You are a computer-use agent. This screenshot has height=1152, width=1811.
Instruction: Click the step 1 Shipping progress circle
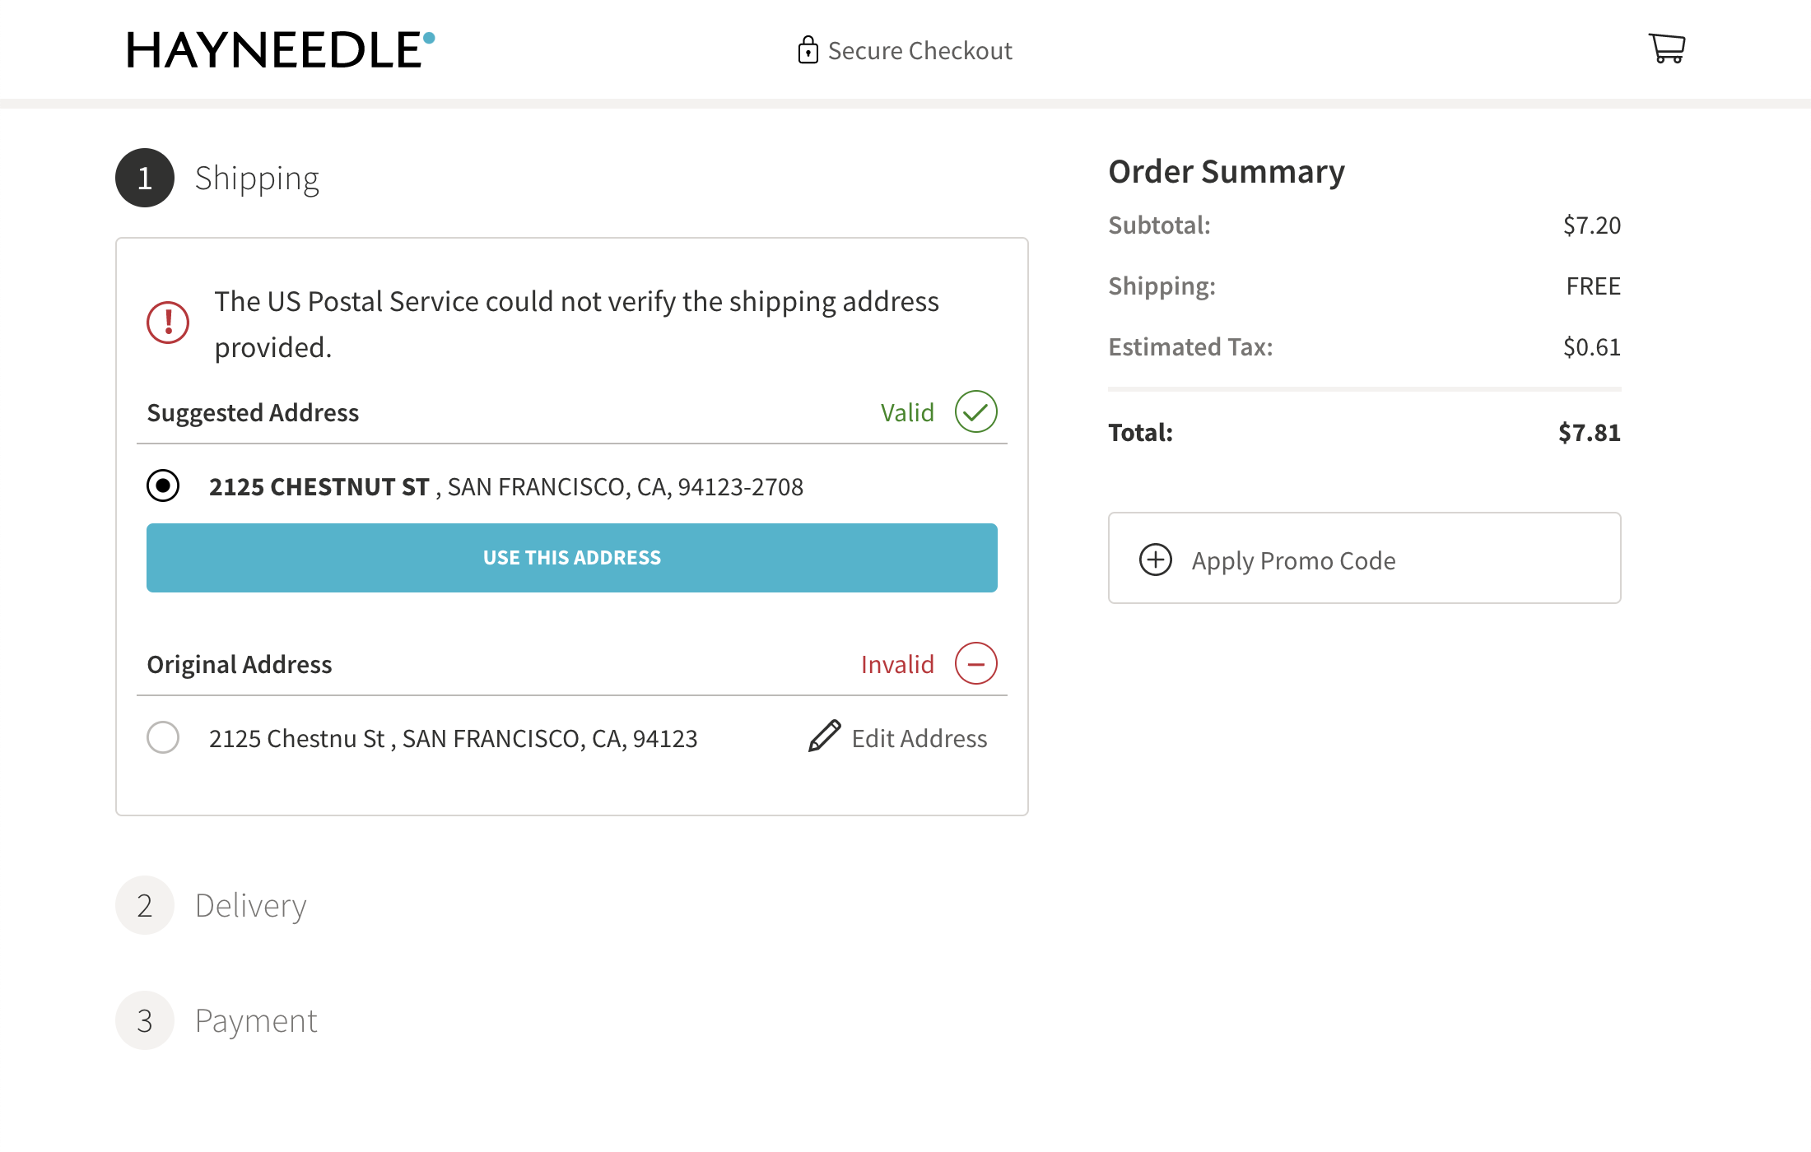(x=144, y=178)
